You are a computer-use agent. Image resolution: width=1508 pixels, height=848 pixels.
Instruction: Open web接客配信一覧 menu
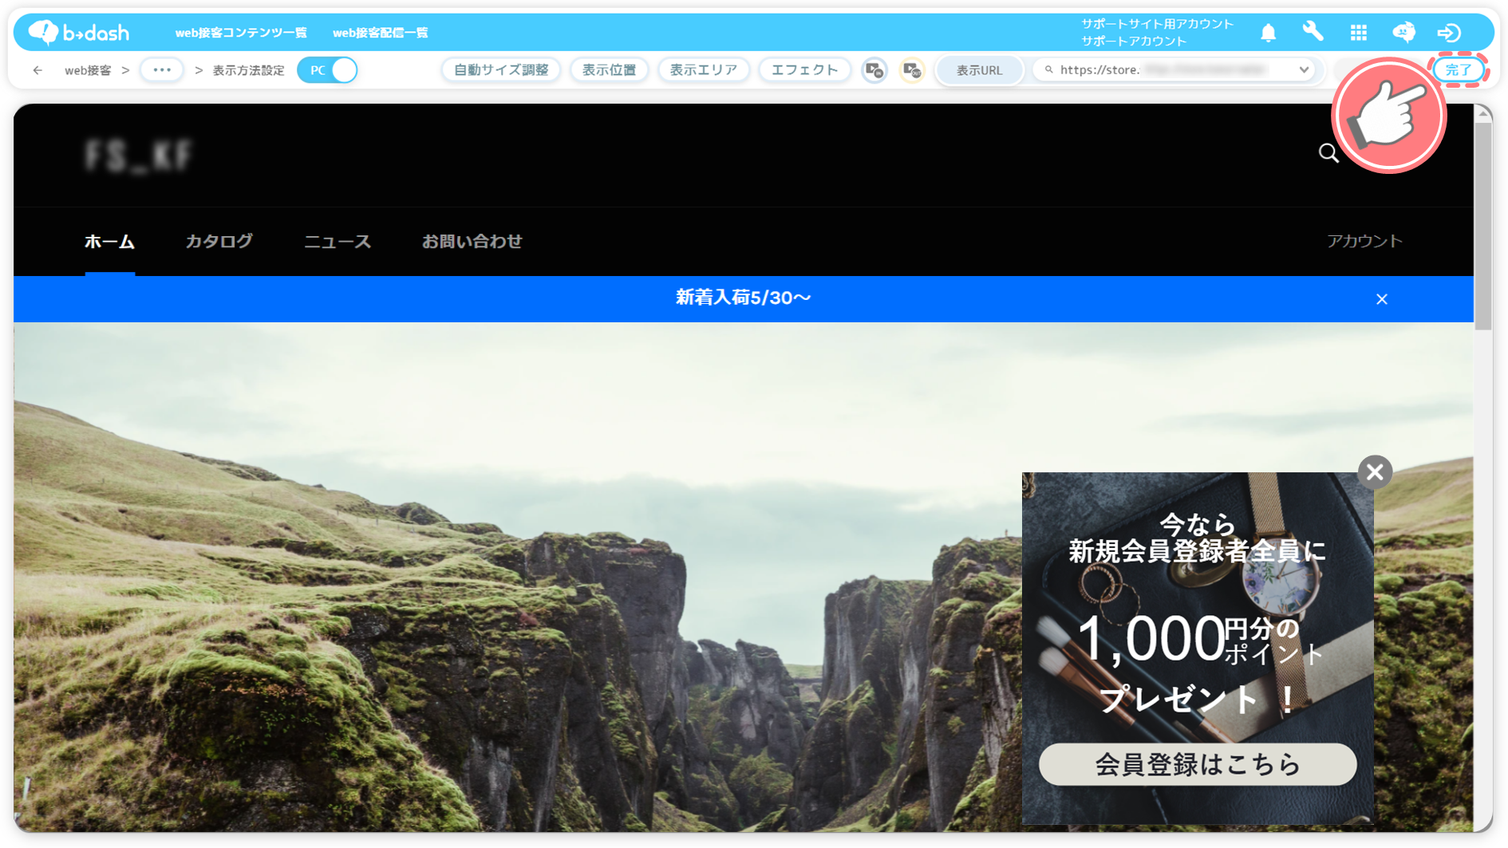[381, 33]
